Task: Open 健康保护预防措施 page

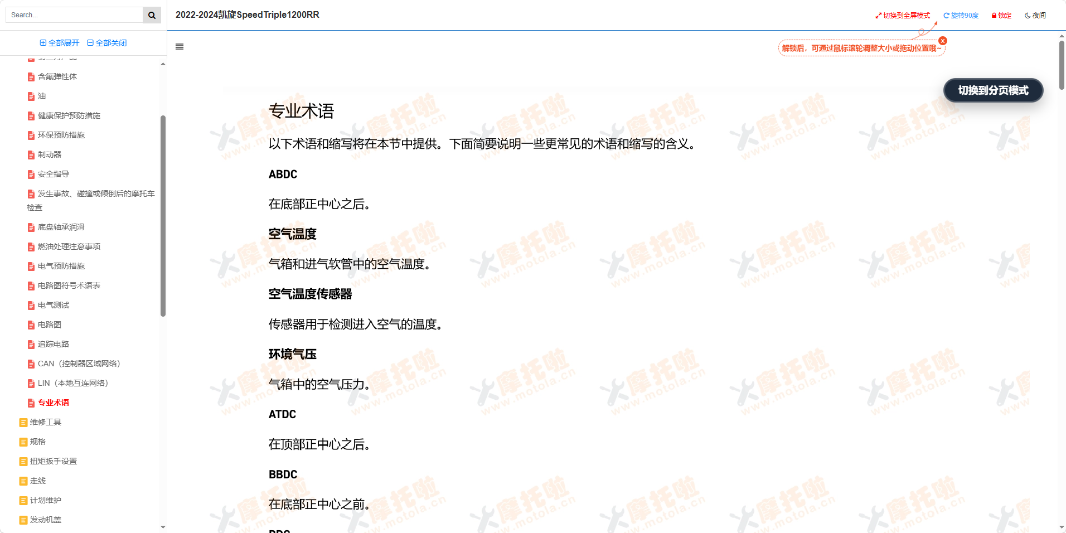Action: [x=69, y=115]
